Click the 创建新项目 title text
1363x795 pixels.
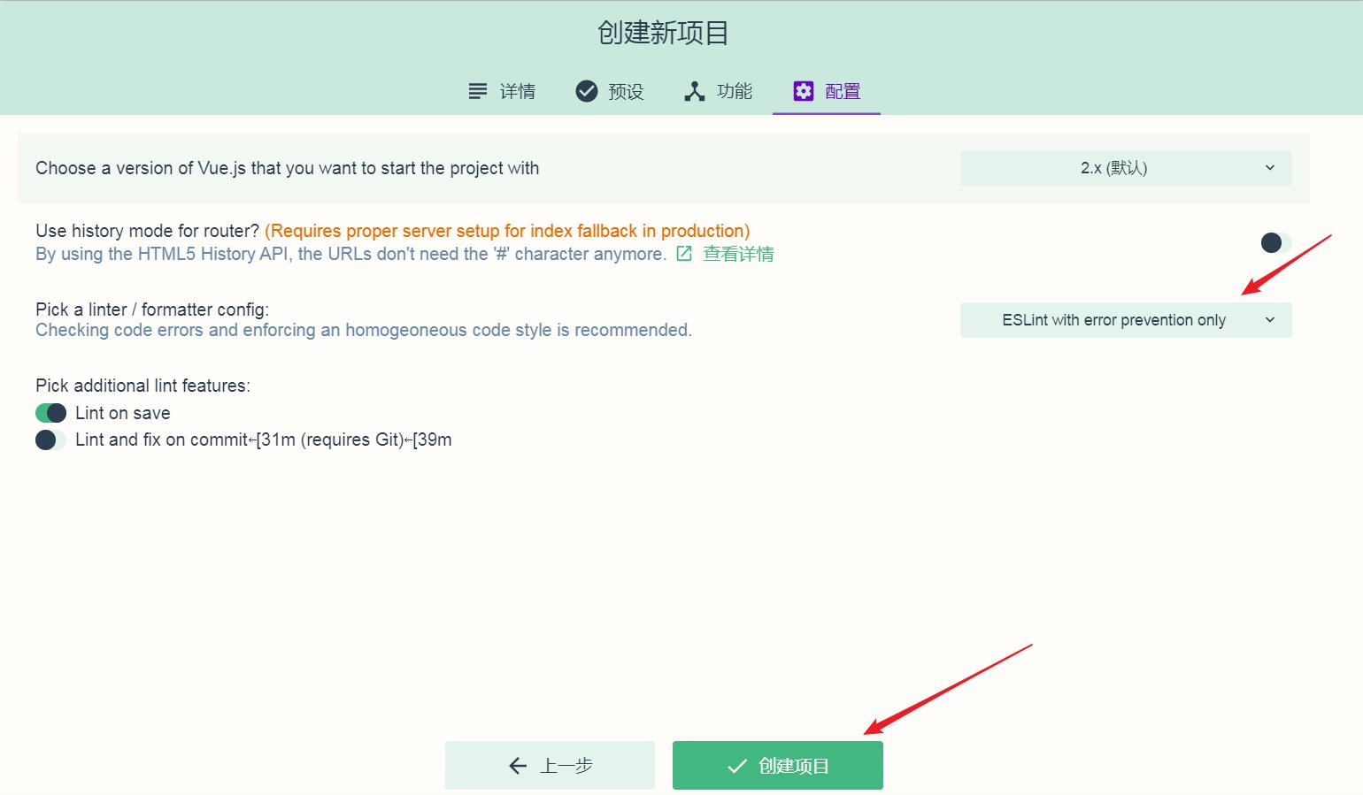pos(663,33)
